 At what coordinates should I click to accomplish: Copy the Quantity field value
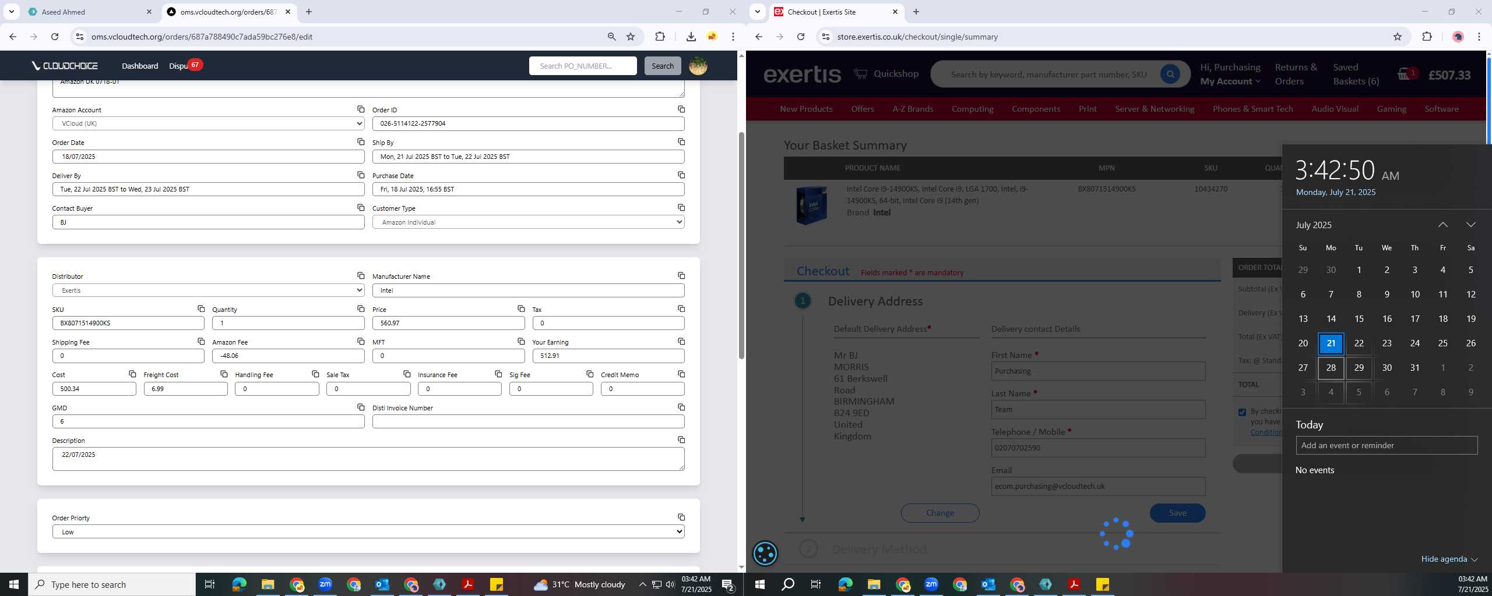tap(361, 309)
